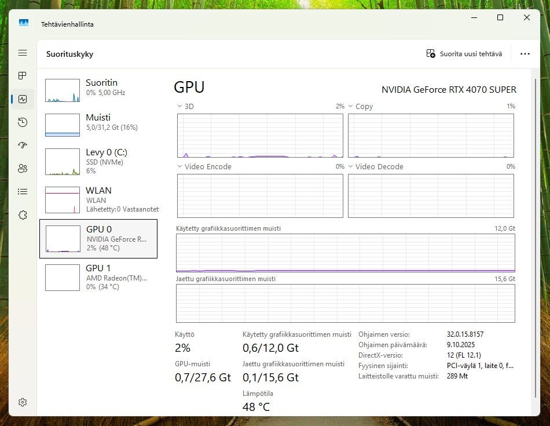Select GPU 0 NVIDIA item
Viewport: 550px width, 426px height.
point(98,239)
